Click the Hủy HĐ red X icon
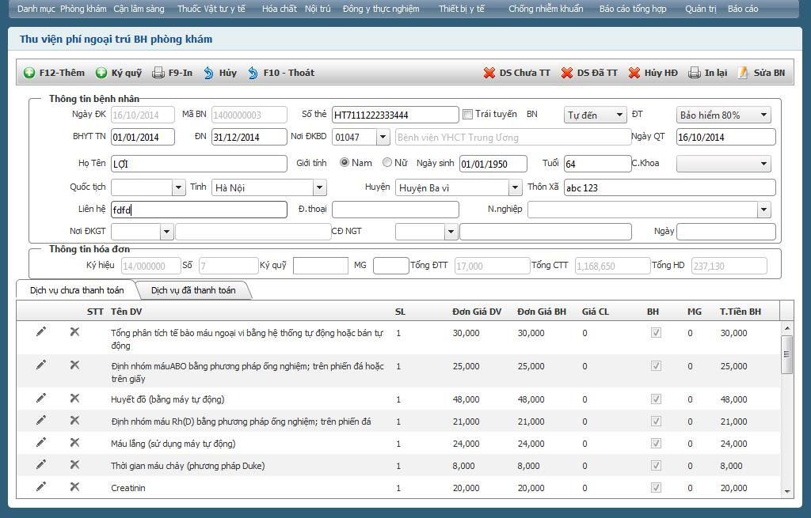The height and width of the screenshot is (518, 811). 634,73
